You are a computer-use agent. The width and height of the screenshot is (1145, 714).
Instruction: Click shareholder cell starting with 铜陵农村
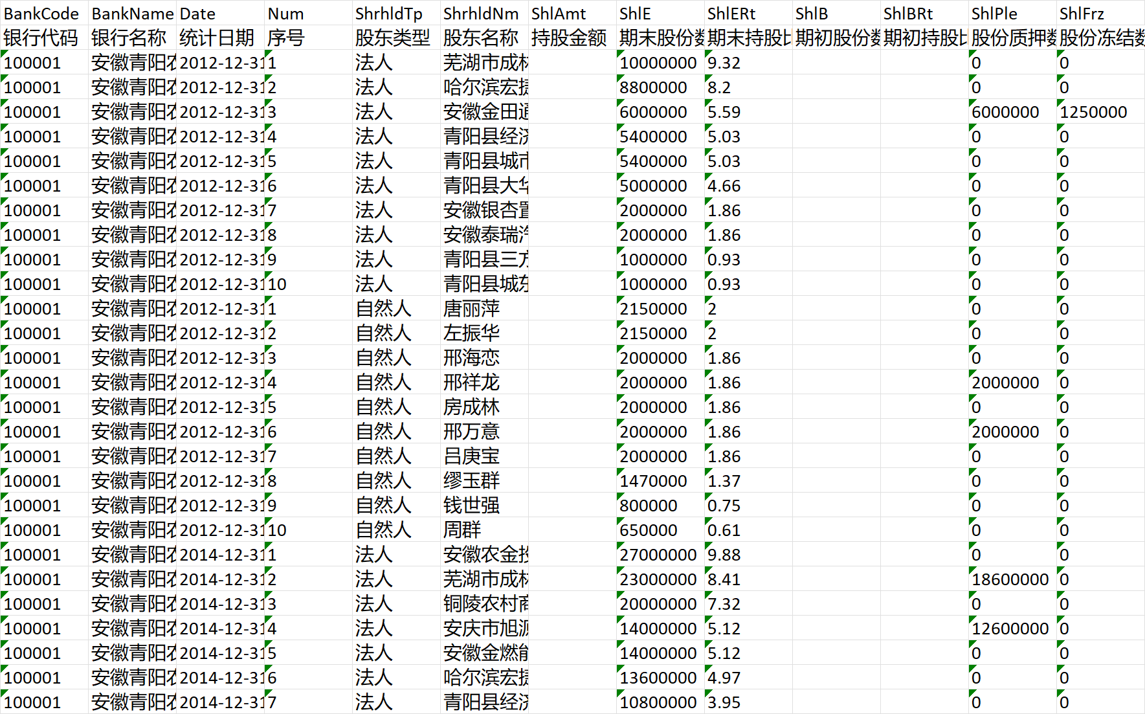pos(484,603)
